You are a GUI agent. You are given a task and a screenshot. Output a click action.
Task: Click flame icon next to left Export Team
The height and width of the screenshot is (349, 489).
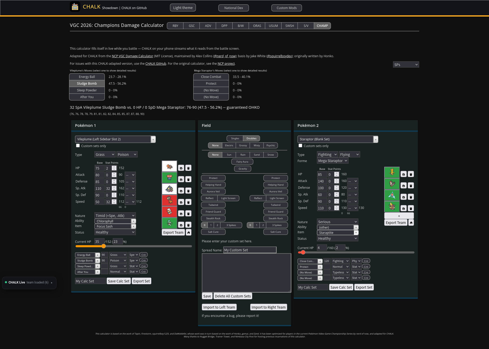189,232
